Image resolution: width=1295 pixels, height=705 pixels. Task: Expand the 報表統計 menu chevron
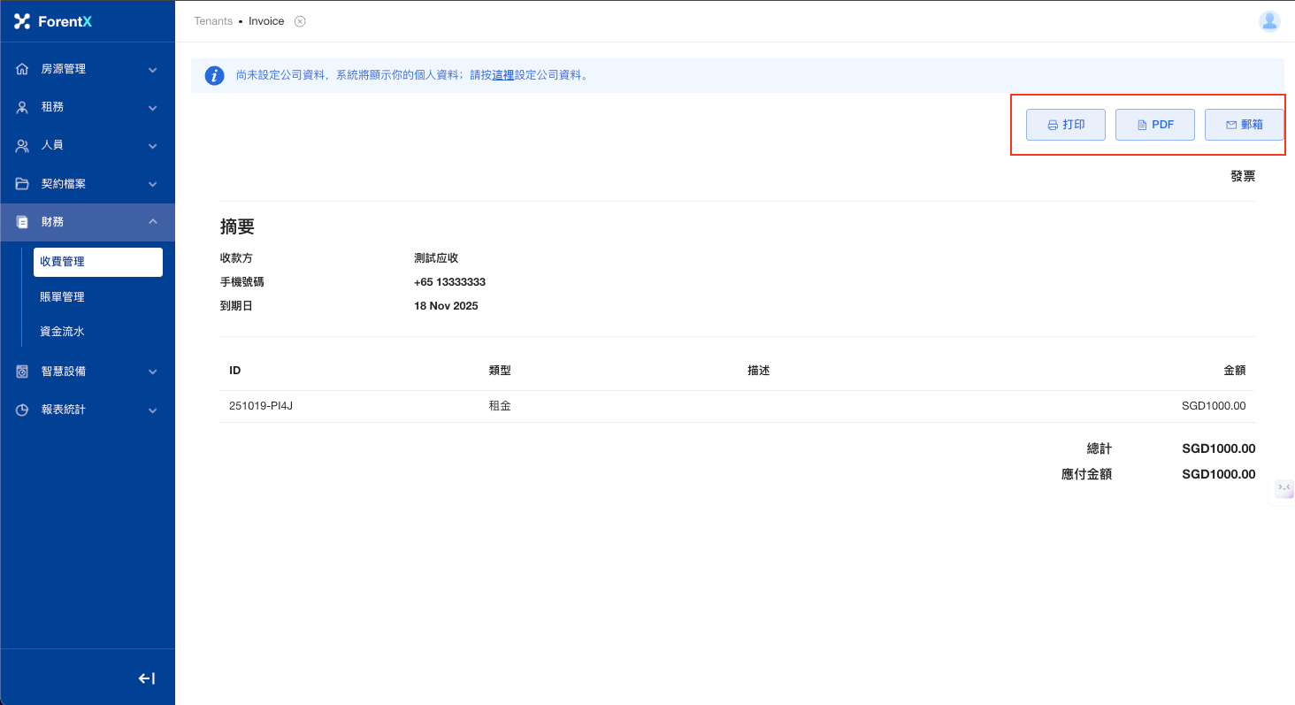click(x=152, y=410)
